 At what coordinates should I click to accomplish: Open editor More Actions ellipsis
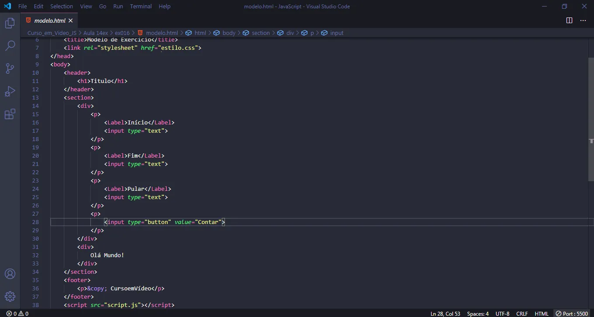click(583, 21)
